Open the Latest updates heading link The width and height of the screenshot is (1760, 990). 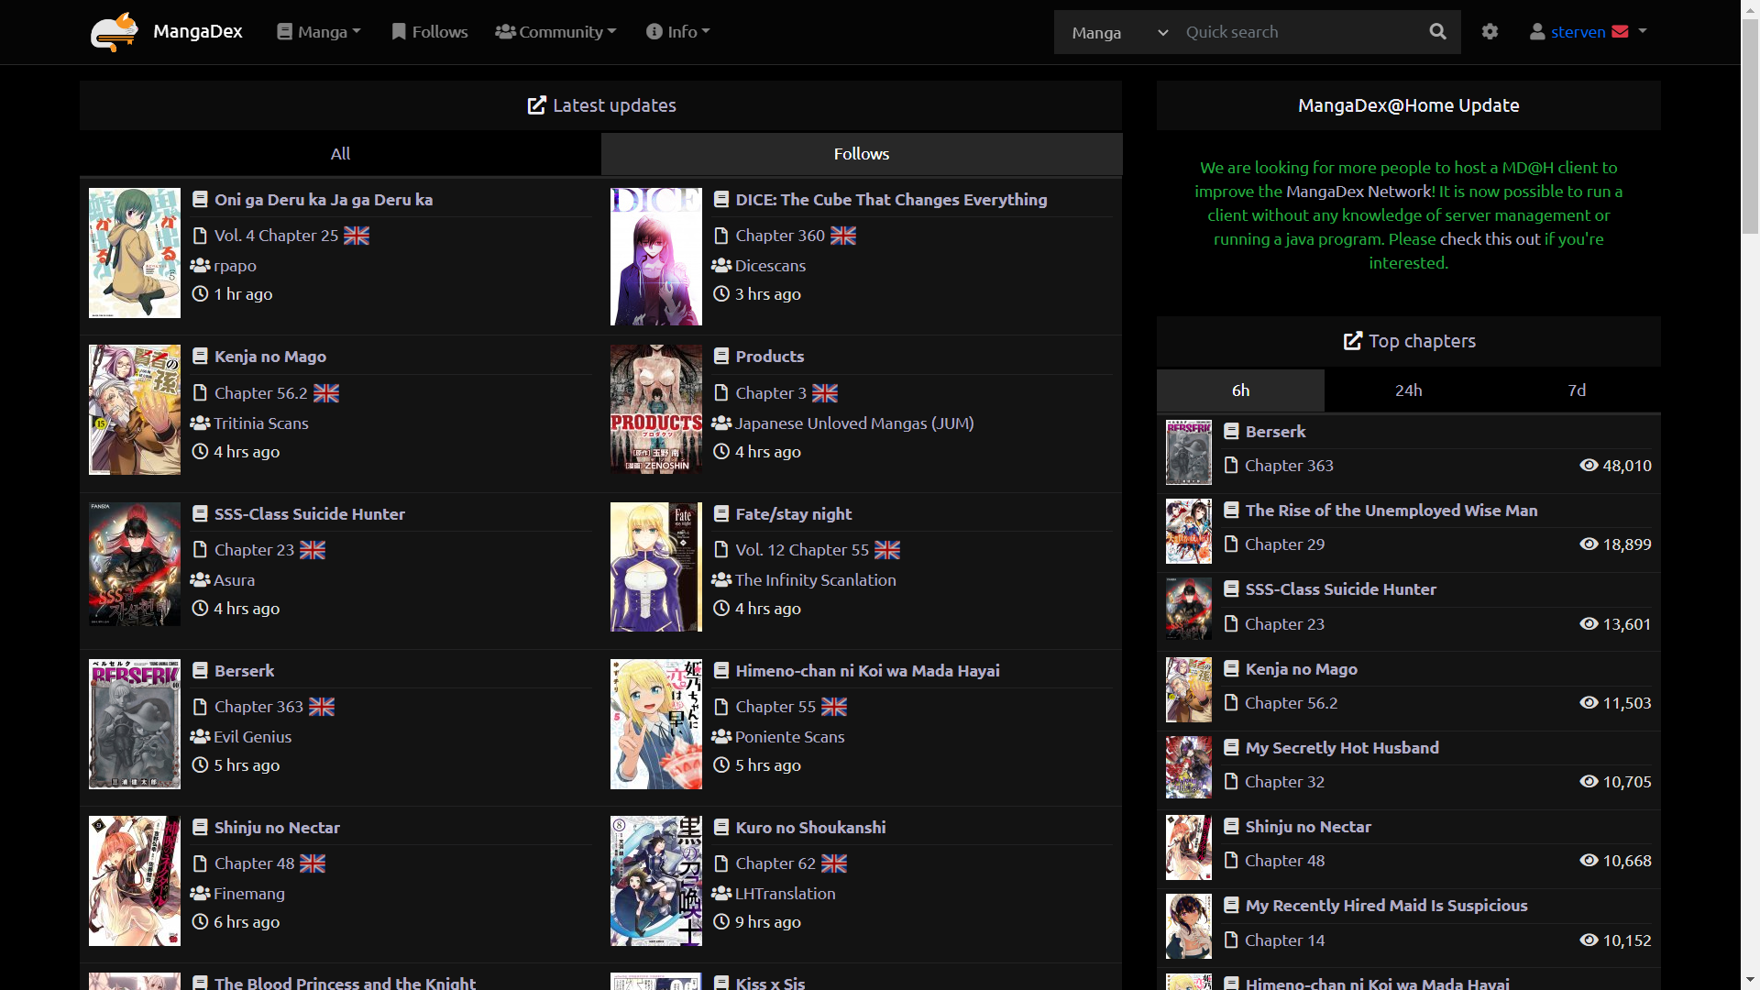pos(614,105)
